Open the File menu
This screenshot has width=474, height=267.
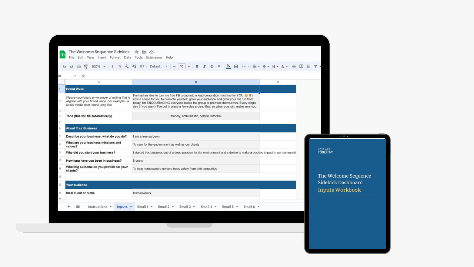pyautogui.click(x=71, y=57)
